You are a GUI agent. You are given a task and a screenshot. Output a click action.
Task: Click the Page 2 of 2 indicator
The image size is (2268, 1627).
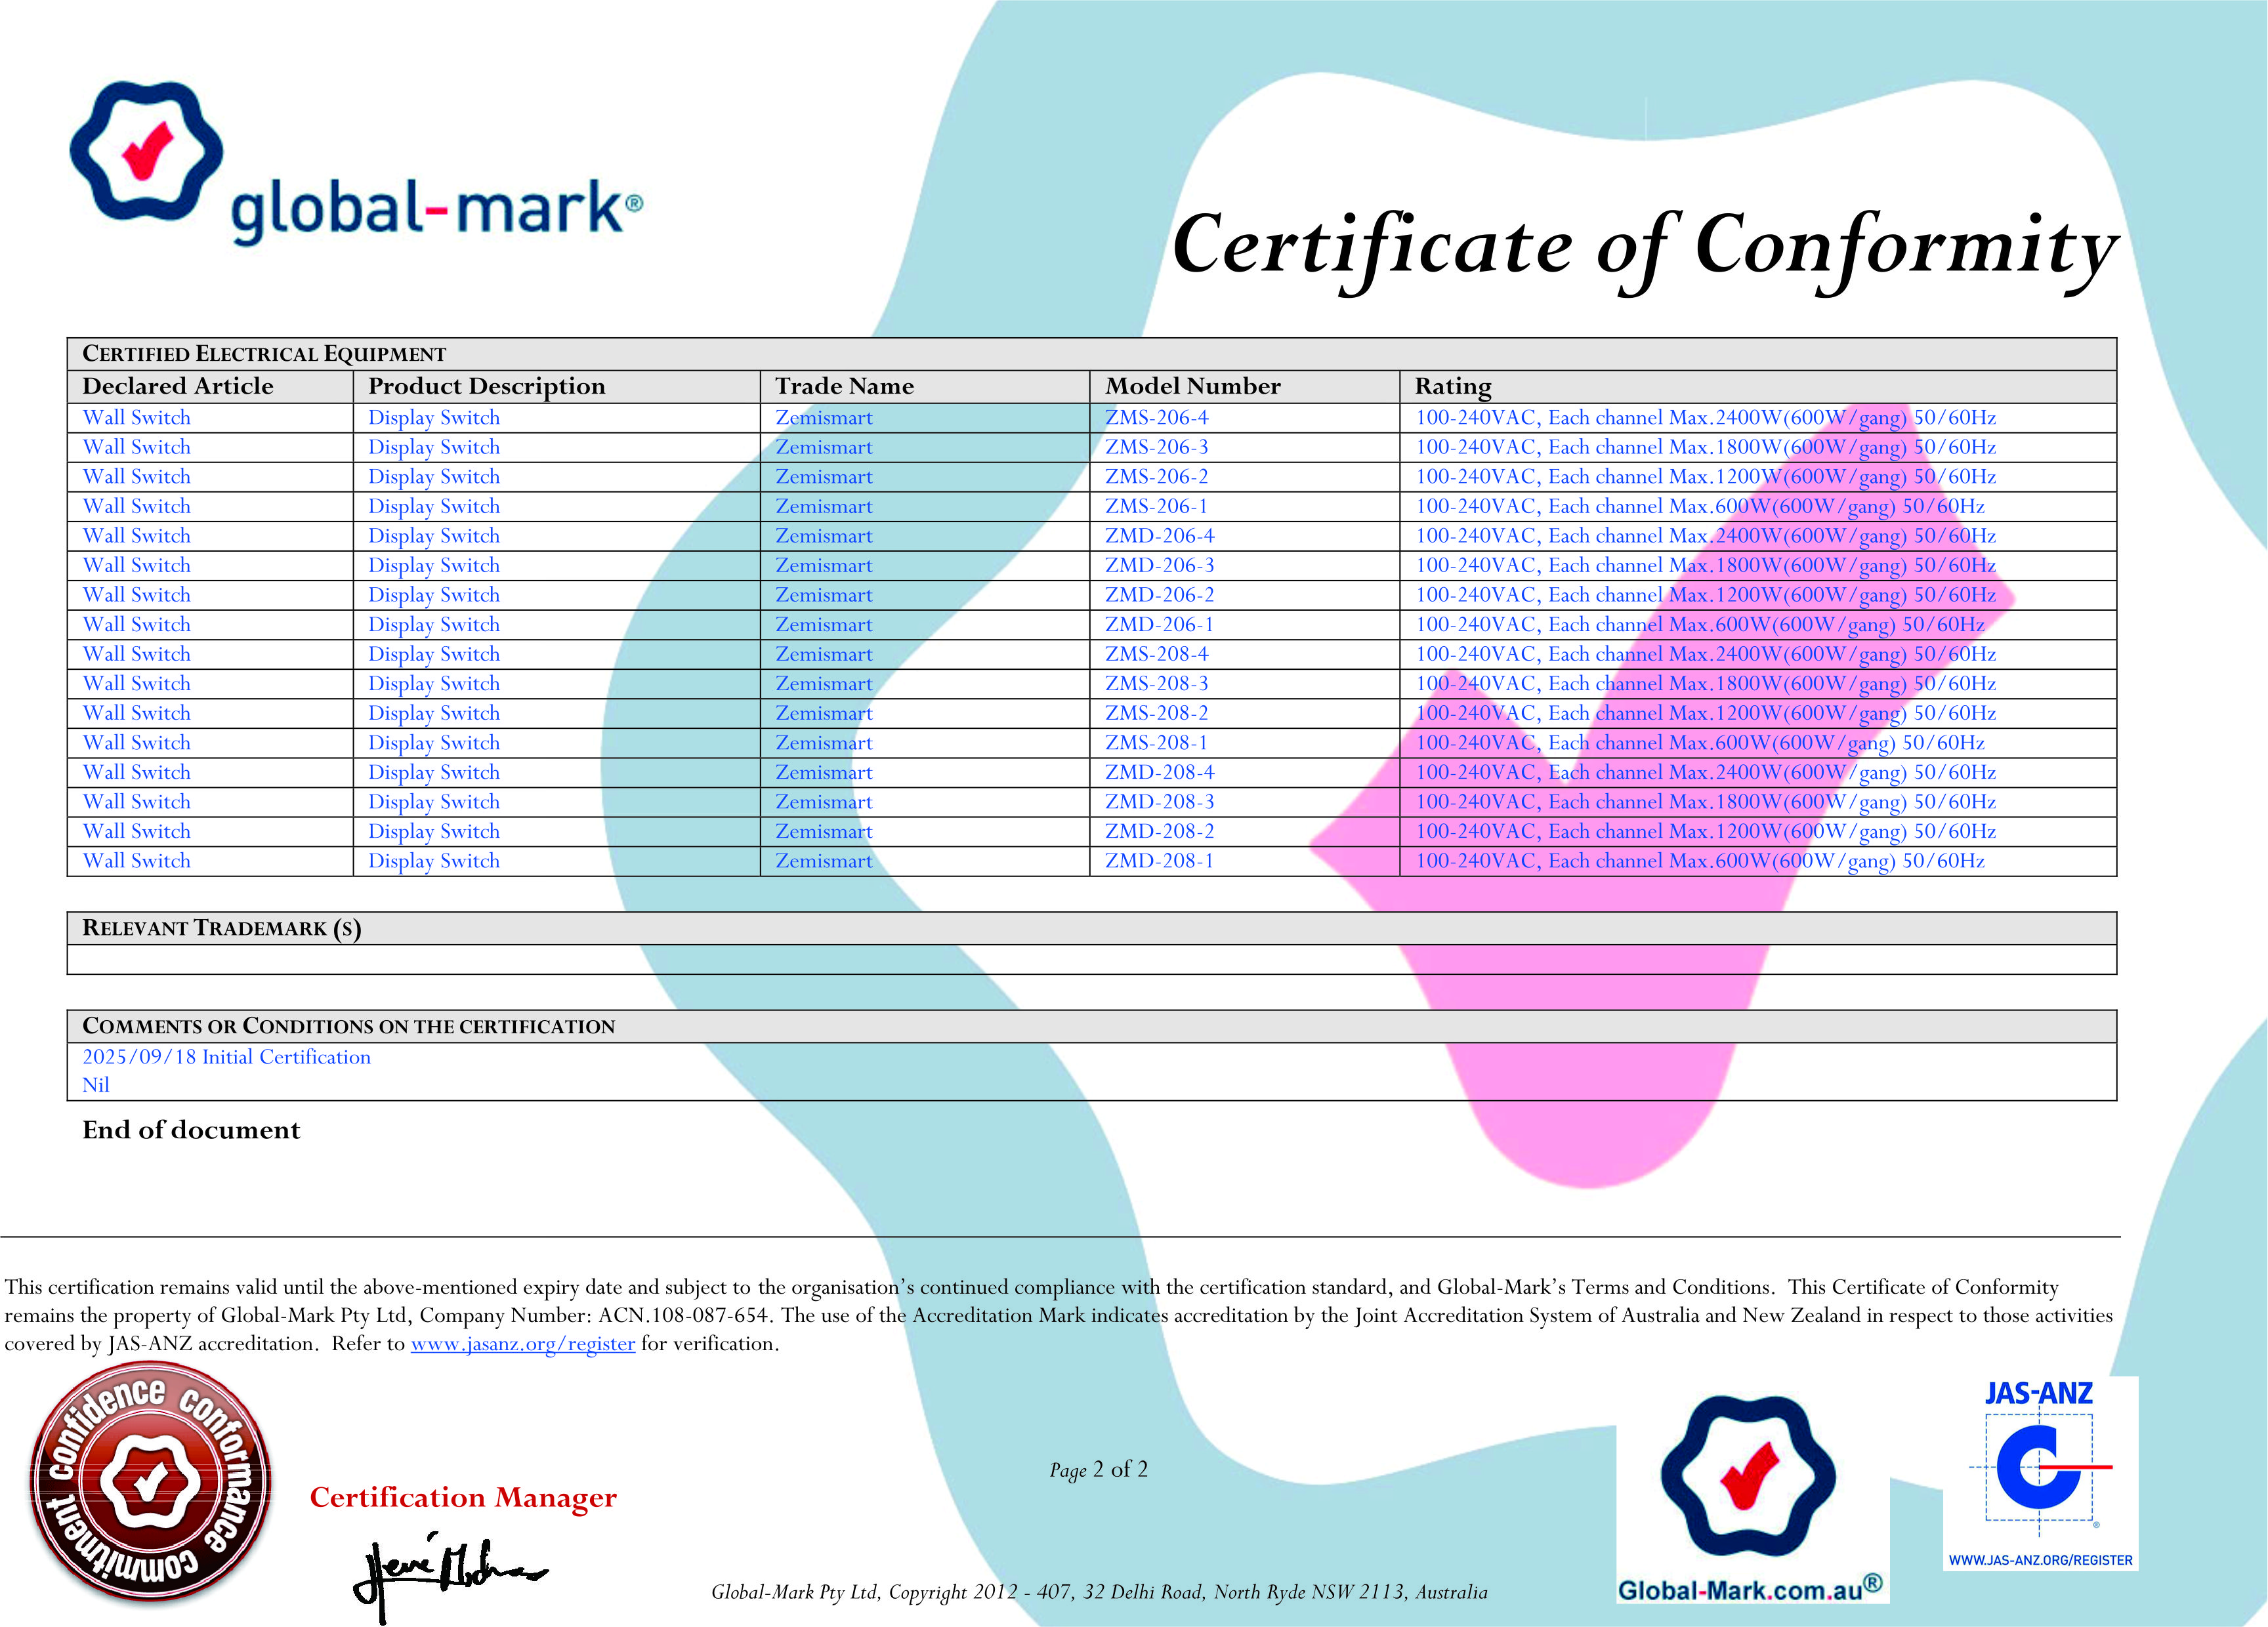[1098, 1469]
